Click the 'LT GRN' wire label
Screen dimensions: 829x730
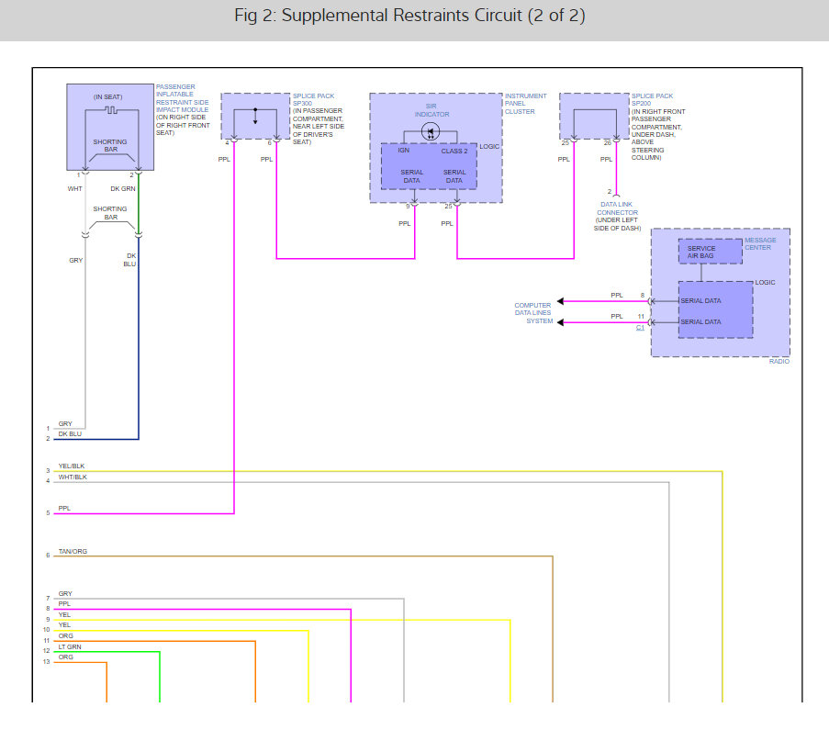69,647
